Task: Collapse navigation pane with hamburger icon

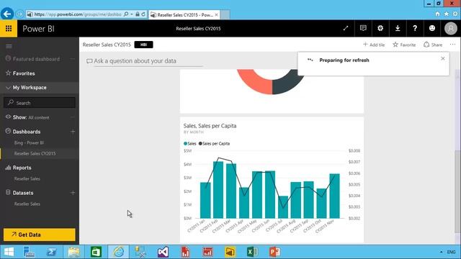Action: tap(9, 46)
